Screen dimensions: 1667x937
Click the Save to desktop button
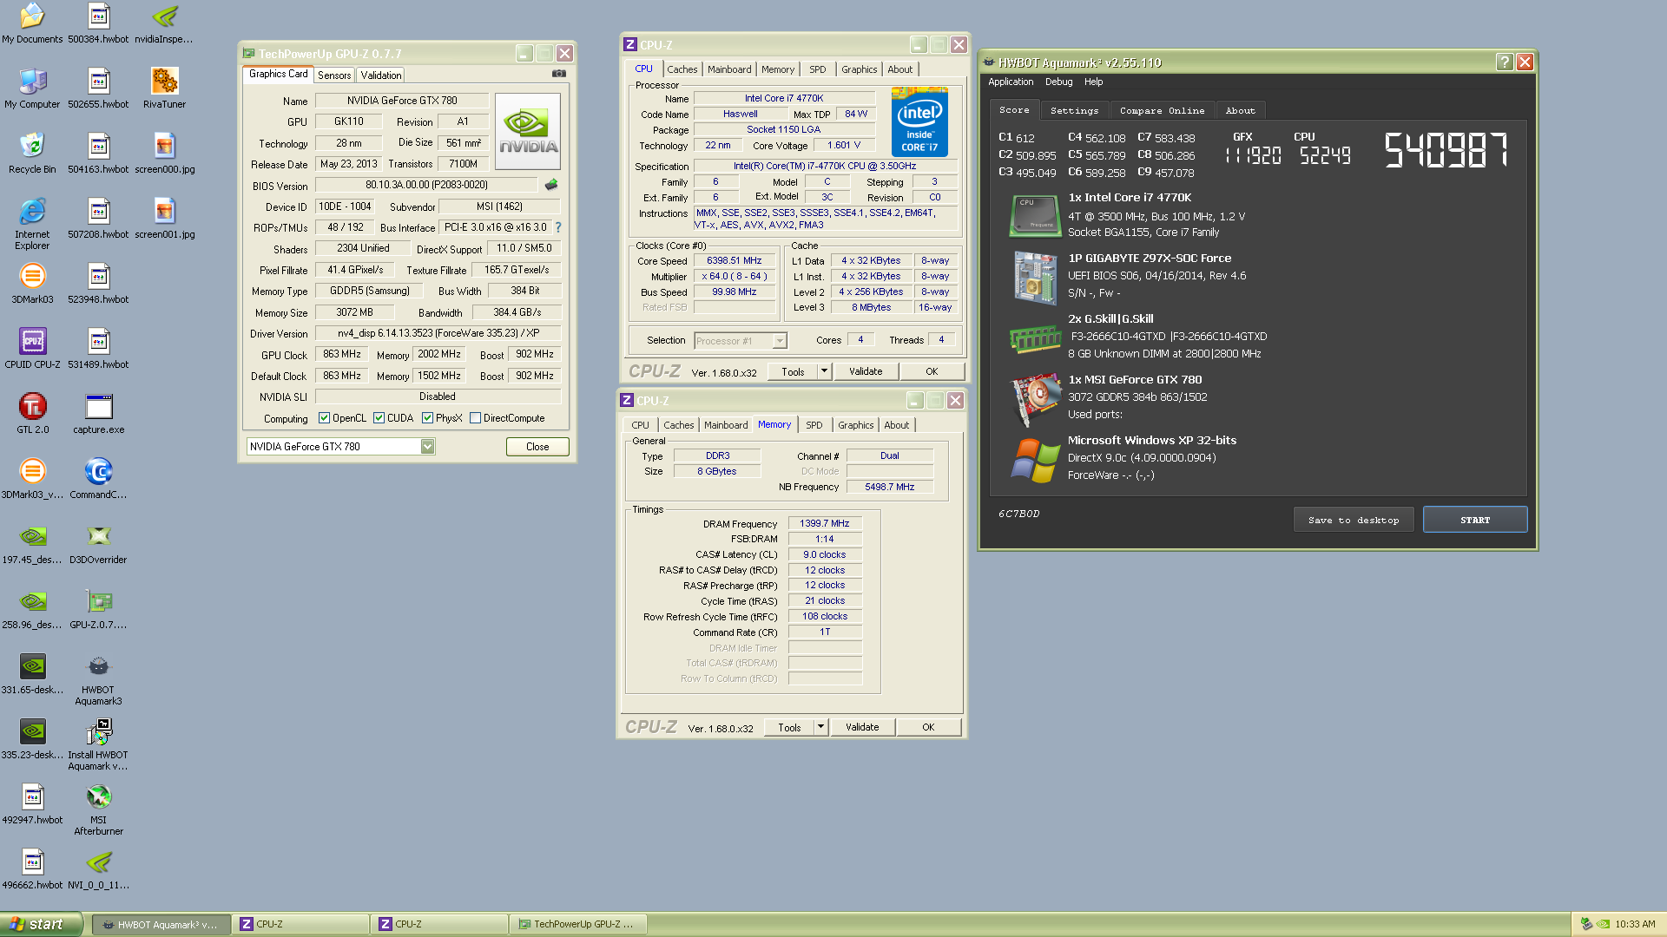tap(1354, 520)
